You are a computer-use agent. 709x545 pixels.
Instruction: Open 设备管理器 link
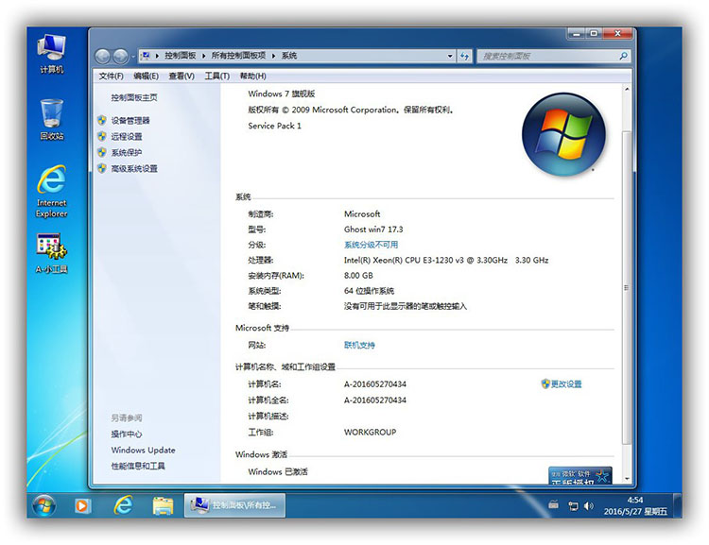(x=130, y=121)
